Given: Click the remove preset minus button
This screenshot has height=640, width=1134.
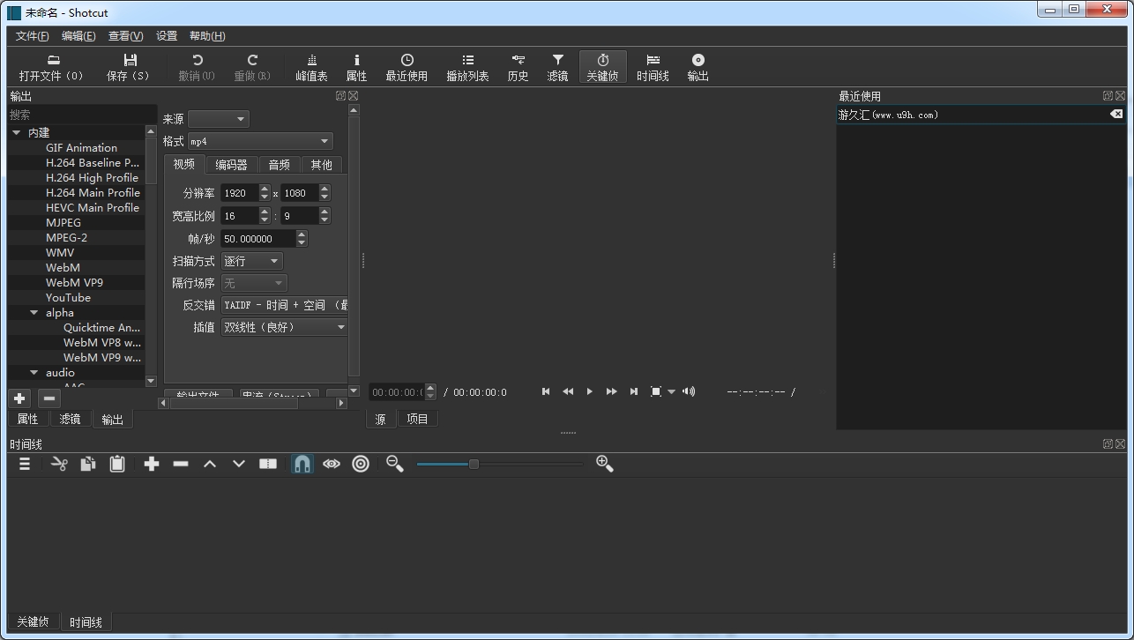Looking at the screenshot, I should coord(49,398).
